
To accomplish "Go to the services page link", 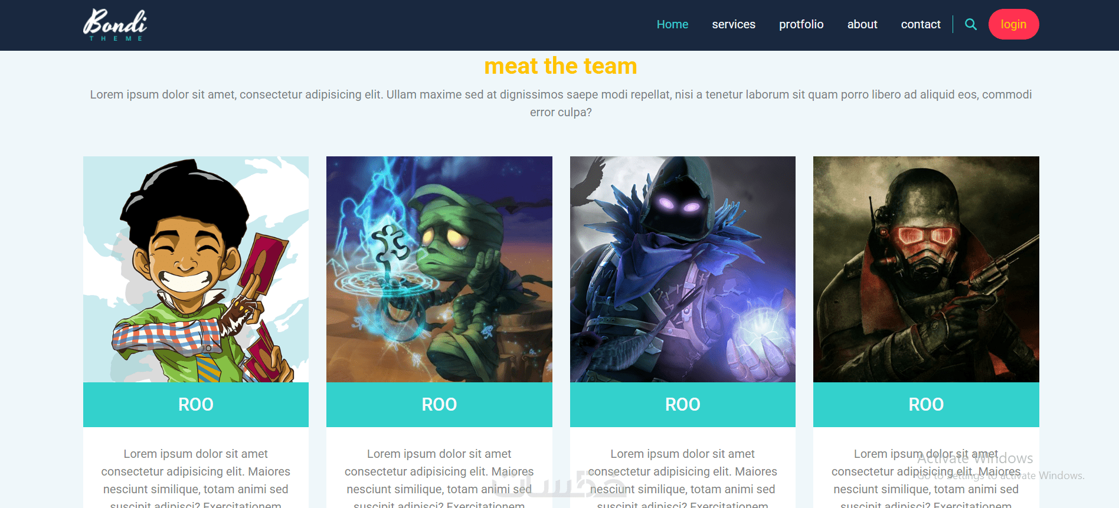I will tap(734, 24).
